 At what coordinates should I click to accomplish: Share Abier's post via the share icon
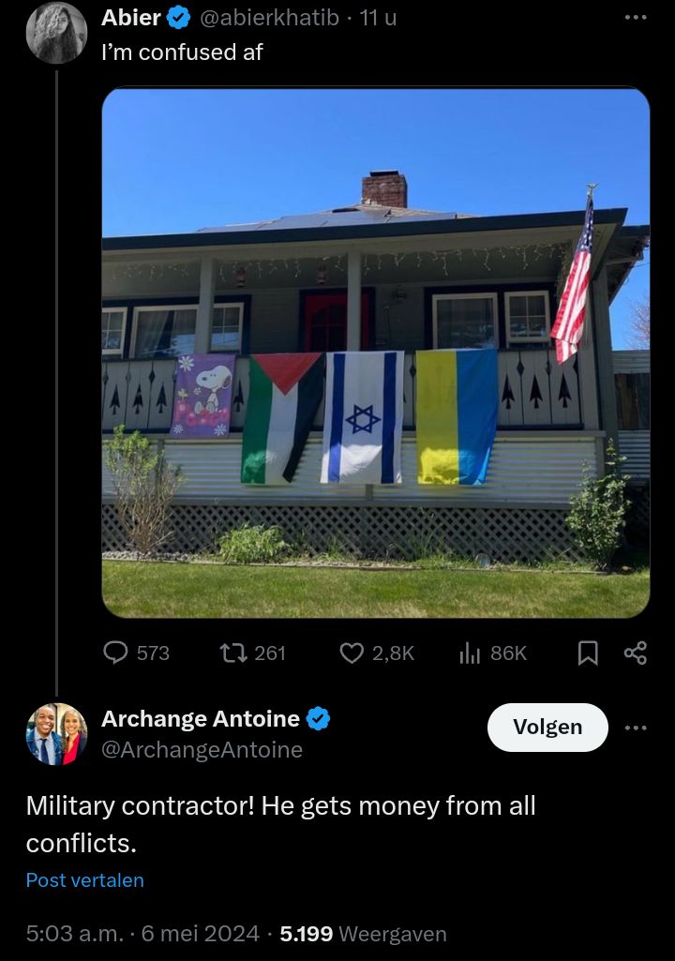pos(635,653)
